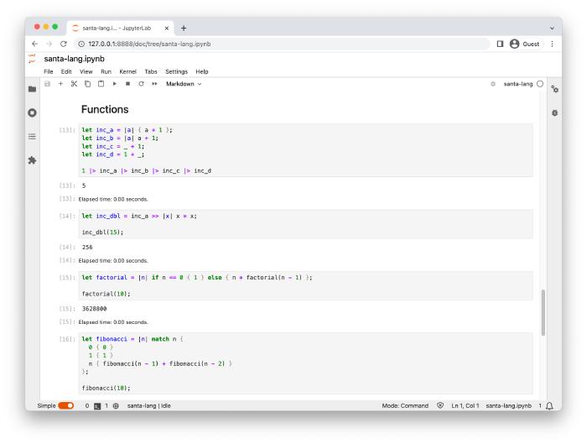Go back in browser history
The height and width of the screenshot is (444, 587).
(x=35, y=44)
